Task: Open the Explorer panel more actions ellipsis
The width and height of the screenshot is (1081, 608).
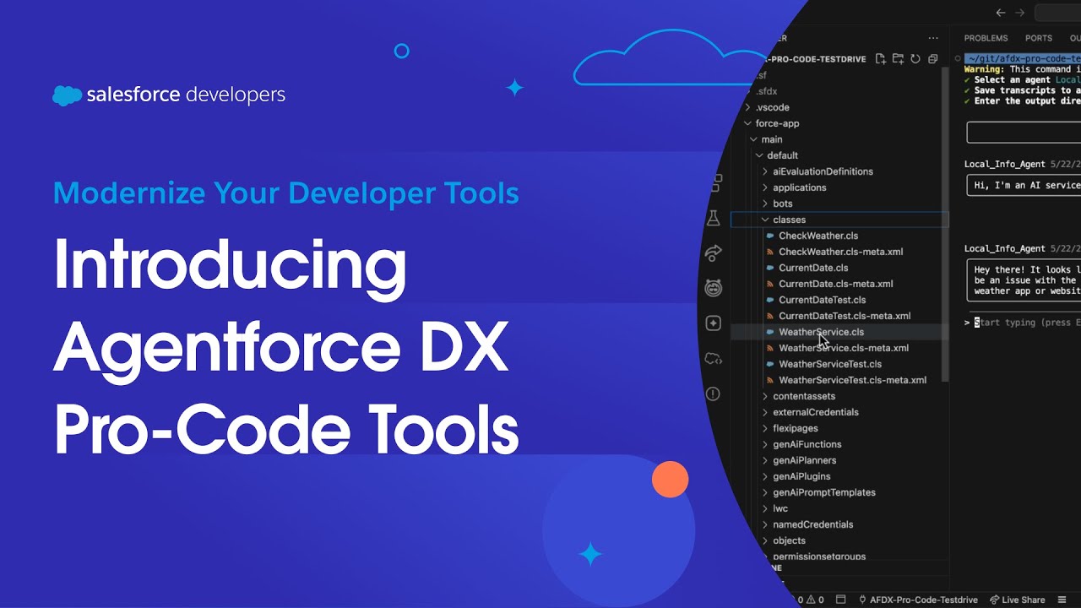Action: tap(933, 38)
